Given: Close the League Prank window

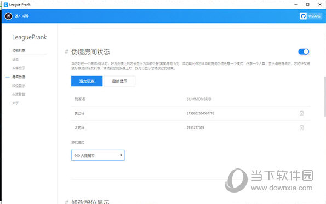Looking at the screenshot, I should [320, 4].
